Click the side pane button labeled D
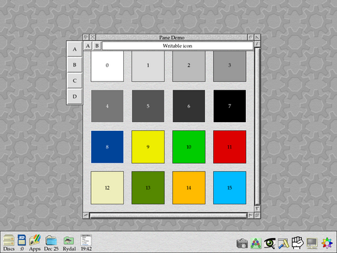Screen dimensions: 337x253 75,96
